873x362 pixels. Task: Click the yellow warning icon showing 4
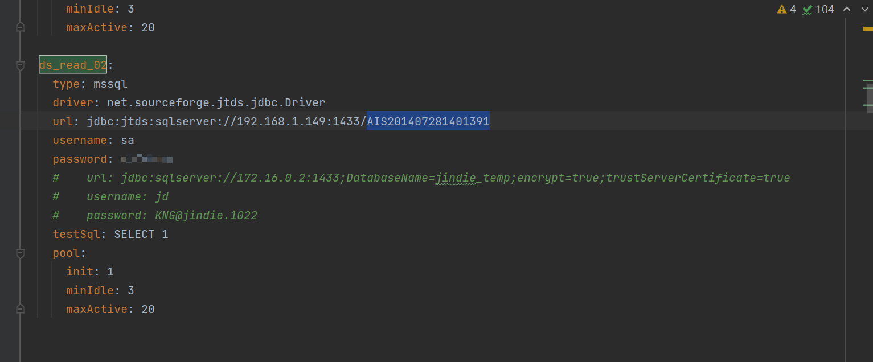pos(786,9)
